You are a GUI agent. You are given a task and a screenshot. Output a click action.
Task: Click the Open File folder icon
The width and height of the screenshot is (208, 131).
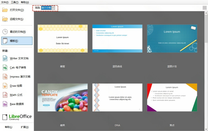[x=5, y=10]
